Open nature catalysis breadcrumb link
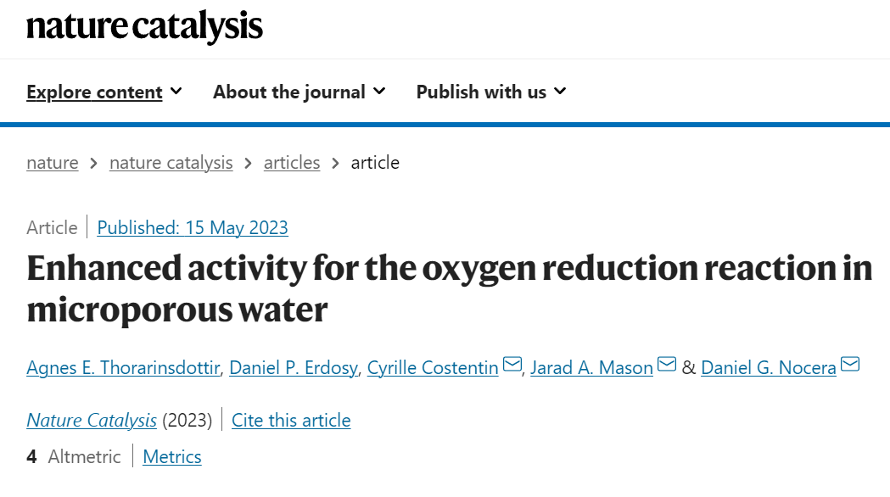890x497 pixels. click(x=171, y=163)
